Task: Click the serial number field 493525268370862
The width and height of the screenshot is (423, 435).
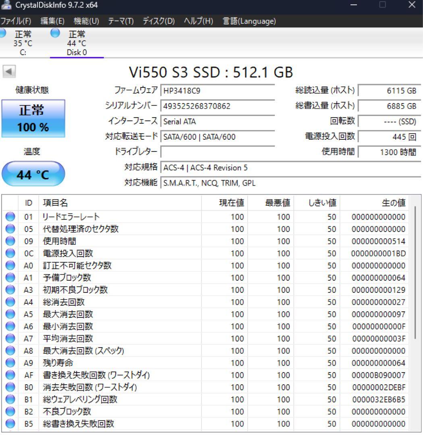Action: tap(218, 106)
